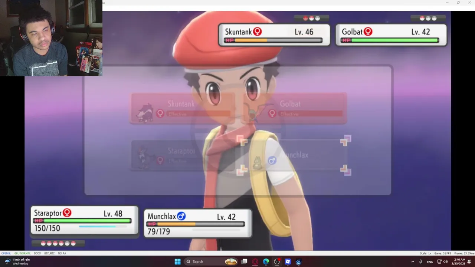This screenshot has height=267, width=475.
Task: Open the emulator icon at taskbar's right end
Action: pyautogui.click(x=298, y=261)
